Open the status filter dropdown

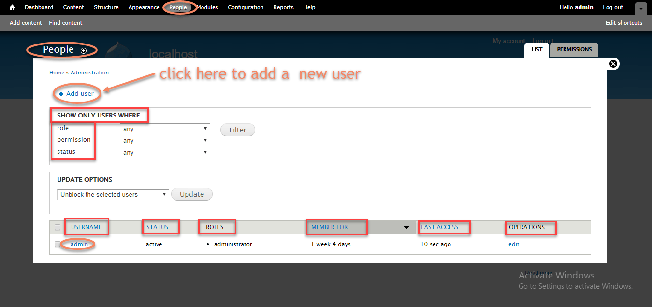165,153
